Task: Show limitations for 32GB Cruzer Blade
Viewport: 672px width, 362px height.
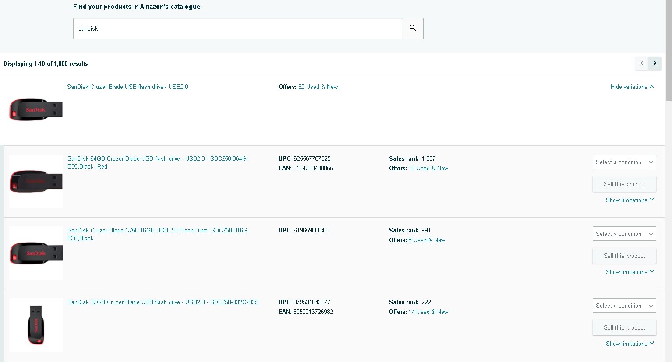Action: [630, 344]
